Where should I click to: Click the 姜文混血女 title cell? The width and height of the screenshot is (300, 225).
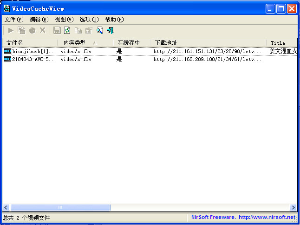[x=283, y=51]
